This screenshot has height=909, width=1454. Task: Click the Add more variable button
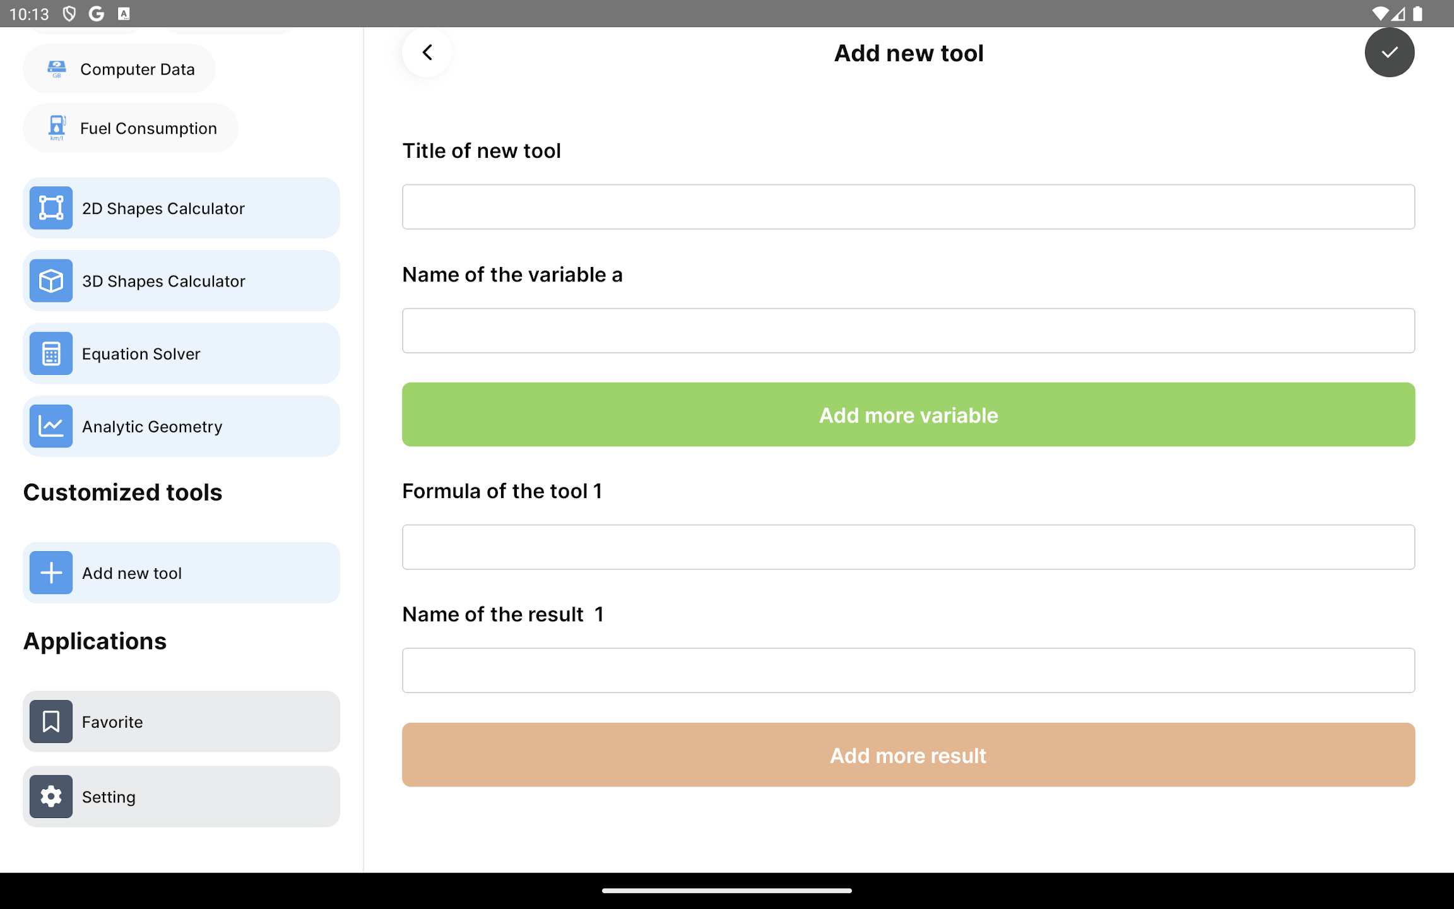pyautogui.click(x=908, y=415)
